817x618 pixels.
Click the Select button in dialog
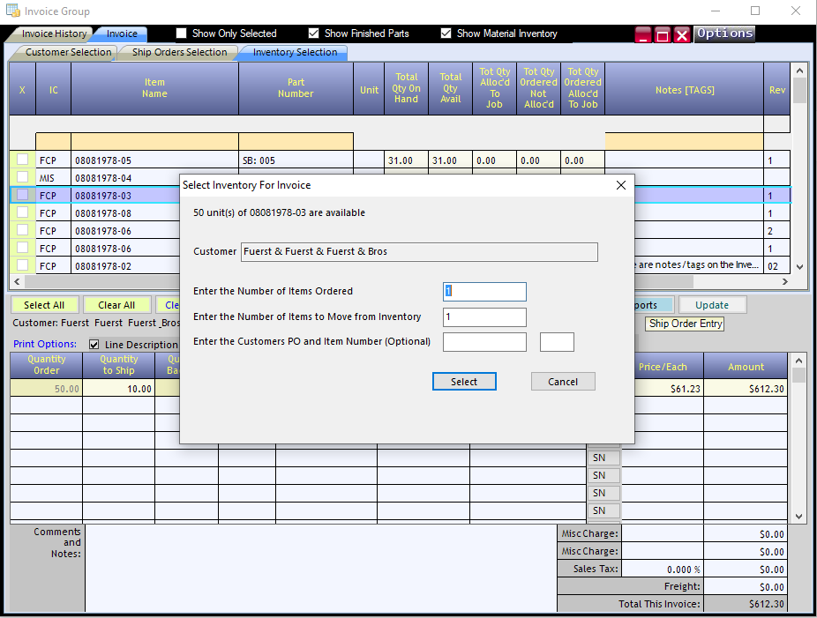pyautogui.click(x=464, y=382)
